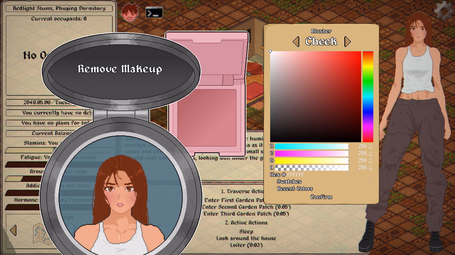Click the A value stepper arrows

tap(370, 168)
